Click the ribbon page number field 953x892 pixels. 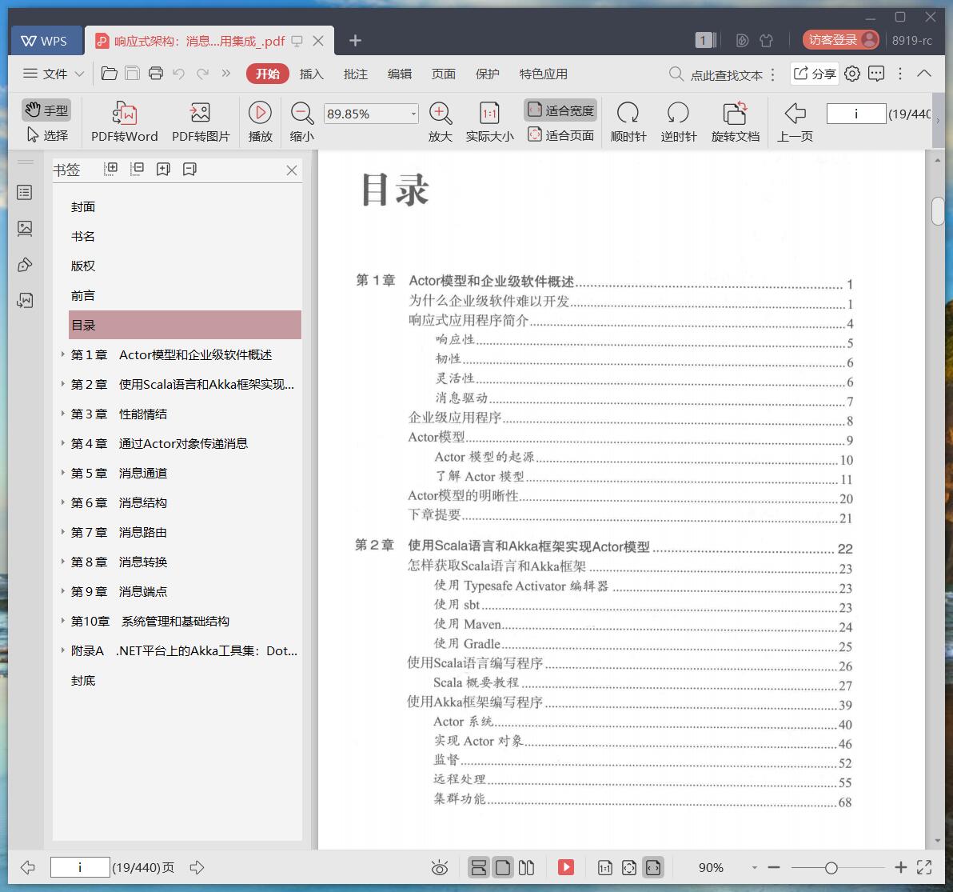(x=855, y=114)
